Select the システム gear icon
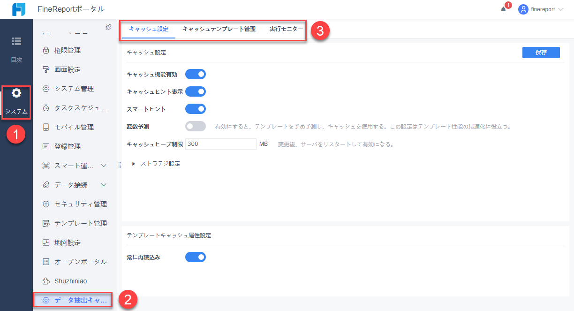This screenshot has width=574, height=311. [16, 93]
